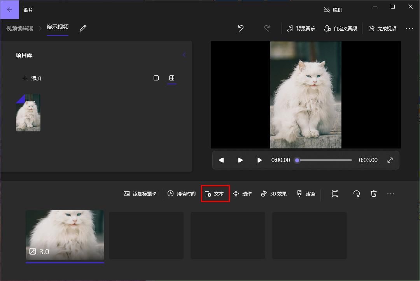Image resolution: width=420 pixels, height=281 pixels.
Task: Collapse the 项目库 project library panel
Action: 184,55
